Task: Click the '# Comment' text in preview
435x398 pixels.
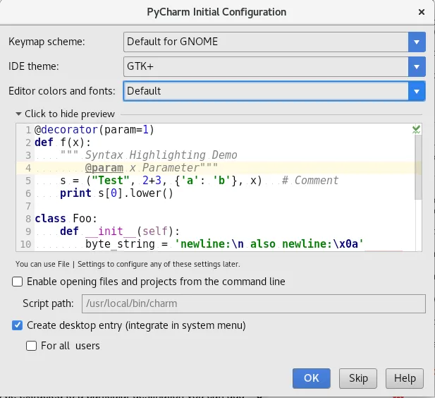Action: pos(310,181)
